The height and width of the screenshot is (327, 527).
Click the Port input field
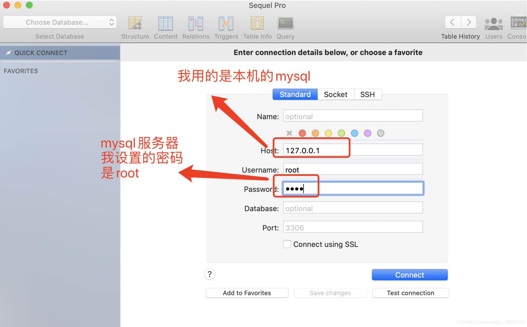(x=353, y=227)
